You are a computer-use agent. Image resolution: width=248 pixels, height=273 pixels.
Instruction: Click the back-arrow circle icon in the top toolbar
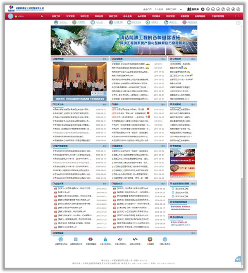pyautogui.click(x=213, y=9)
